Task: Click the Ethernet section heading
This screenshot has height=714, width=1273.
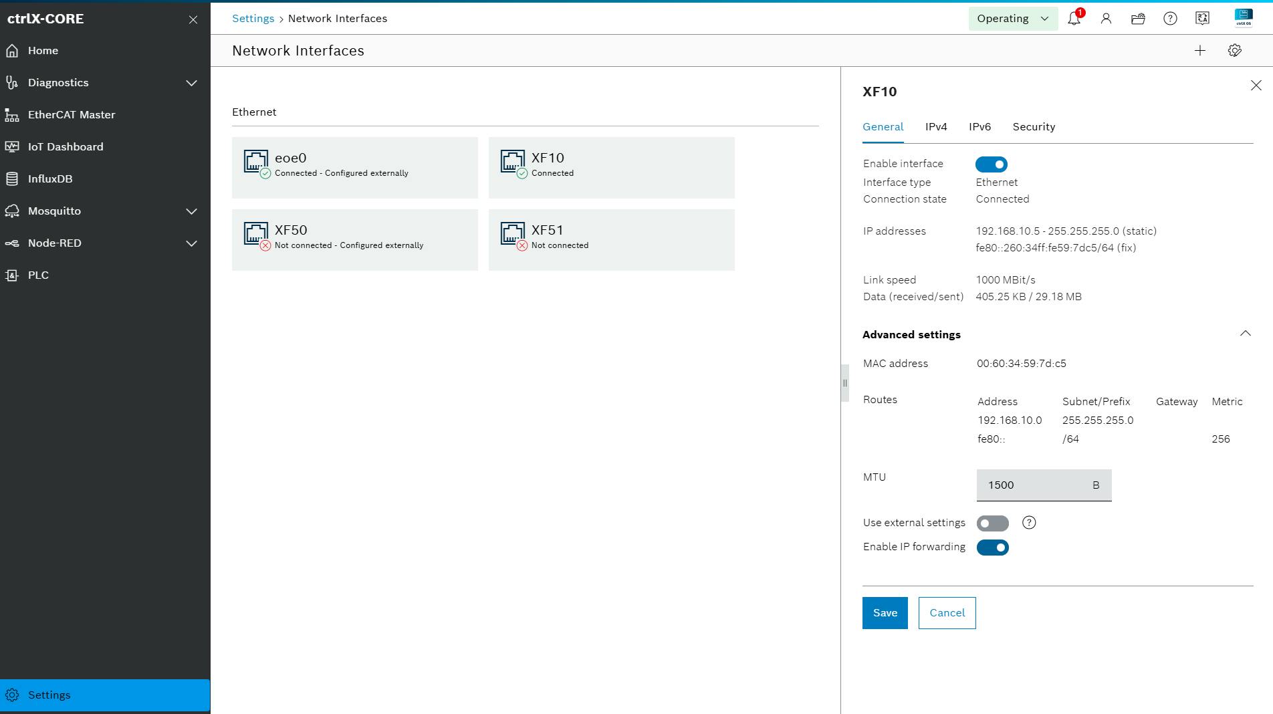Action: (254, 112)
